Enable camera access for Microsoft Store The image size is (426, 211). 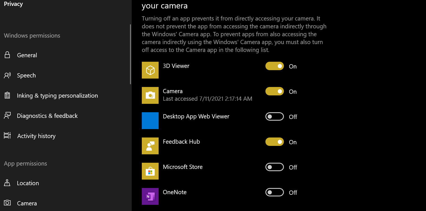[x=275, y=167]
